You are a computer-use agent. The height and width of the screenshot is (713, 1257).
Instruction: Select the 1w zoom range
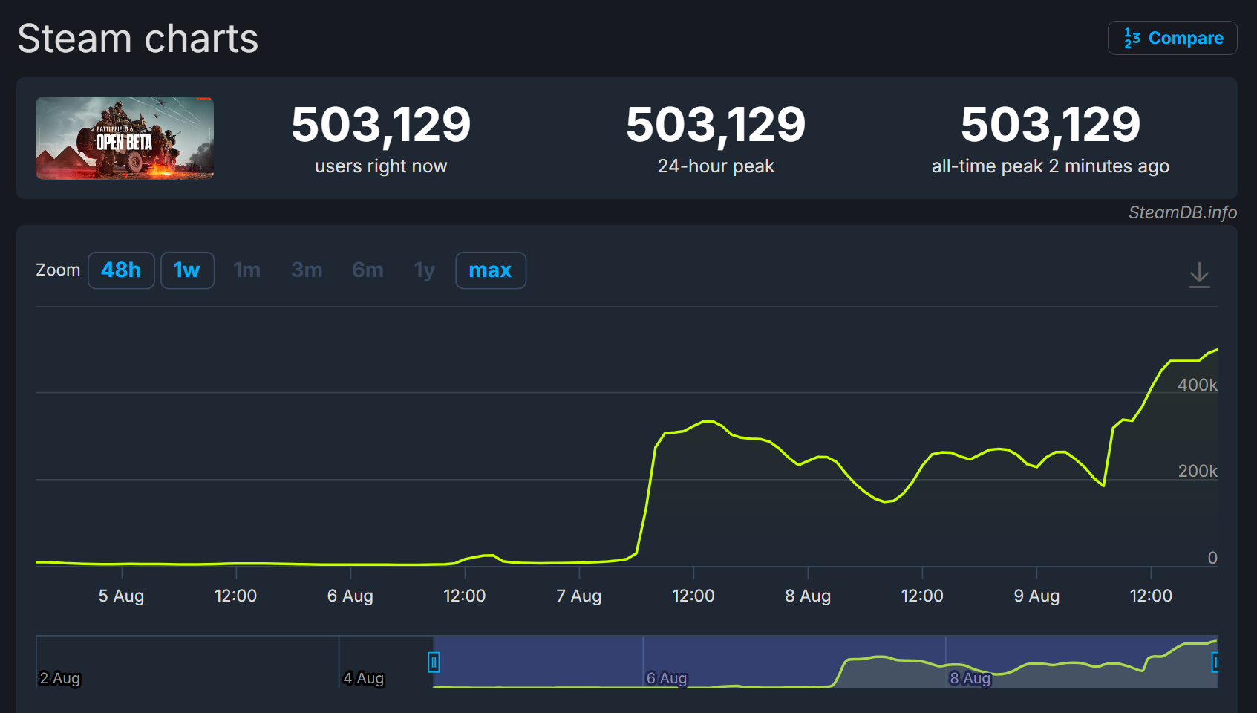187,270
